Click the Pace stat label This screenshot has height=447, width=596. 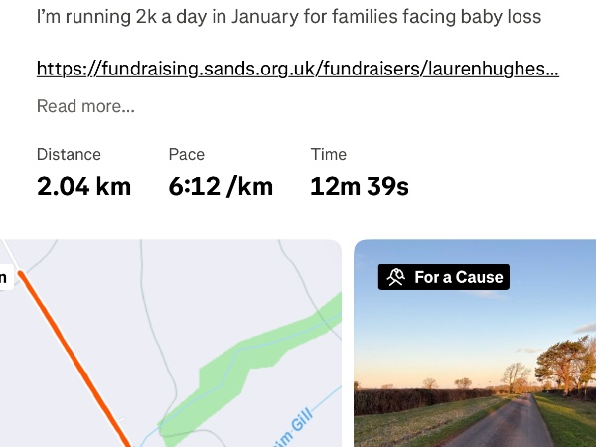click(x=187, y=154)
